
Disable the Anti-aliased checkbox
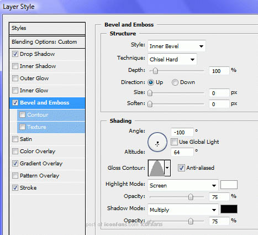[x=181, y=168]
